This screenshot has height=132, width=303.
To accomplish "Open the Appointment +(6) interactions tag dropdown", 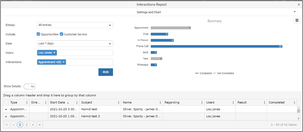I will pos(52,62).
